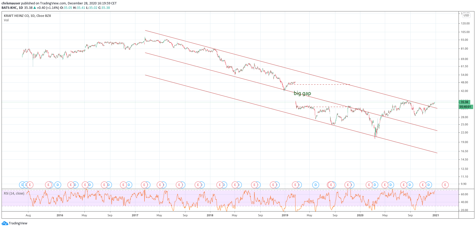Image resolution: width=476 pixels, height=228 pixels.
Task: Click the 20.00 RSI scale label
Action: pos(465,210)
